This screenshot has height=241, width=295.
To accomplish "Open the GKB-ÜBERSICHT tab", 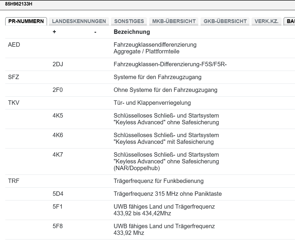I will click(225, 21).
